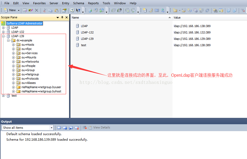Open the Edit menu
247x159 pixels.
tap(16, 3)
